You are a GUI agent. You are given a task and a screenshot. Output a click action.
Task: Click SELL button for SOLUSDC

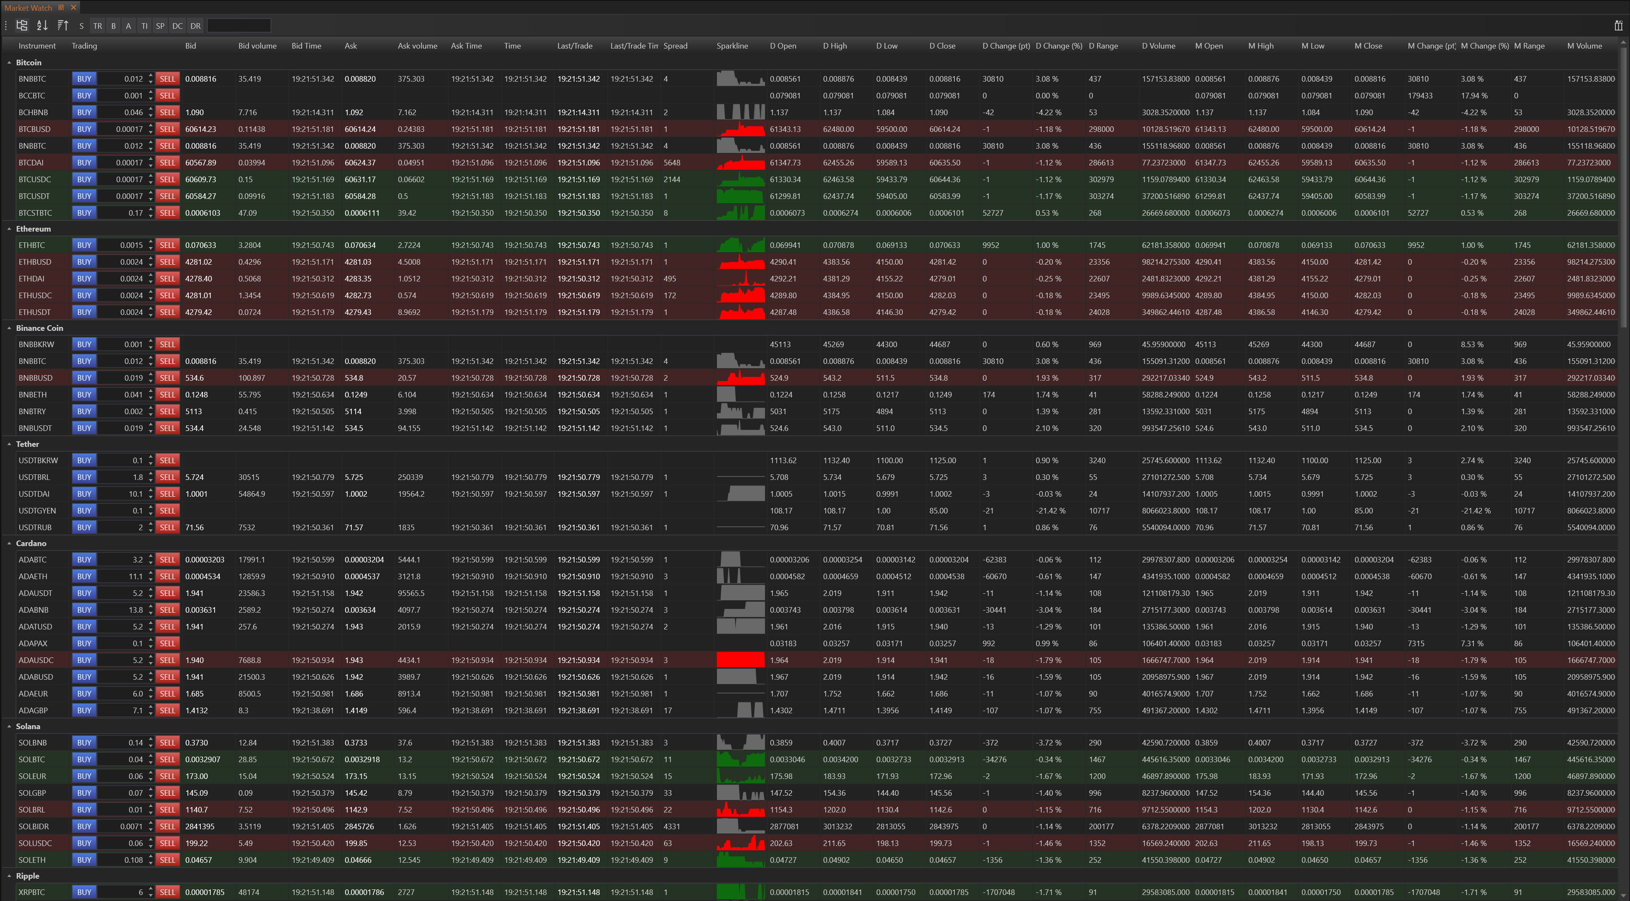[x=167, y=843]
